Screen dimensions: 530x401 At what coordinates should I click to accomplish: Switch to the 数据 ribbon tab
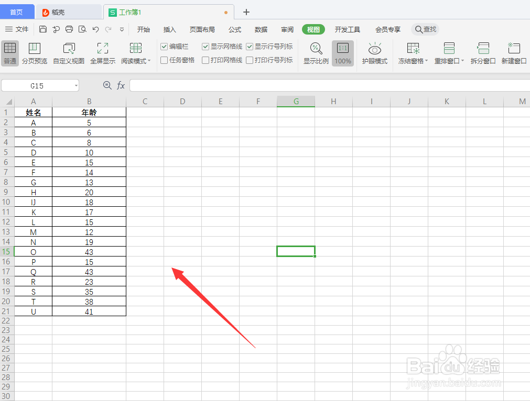261,29
